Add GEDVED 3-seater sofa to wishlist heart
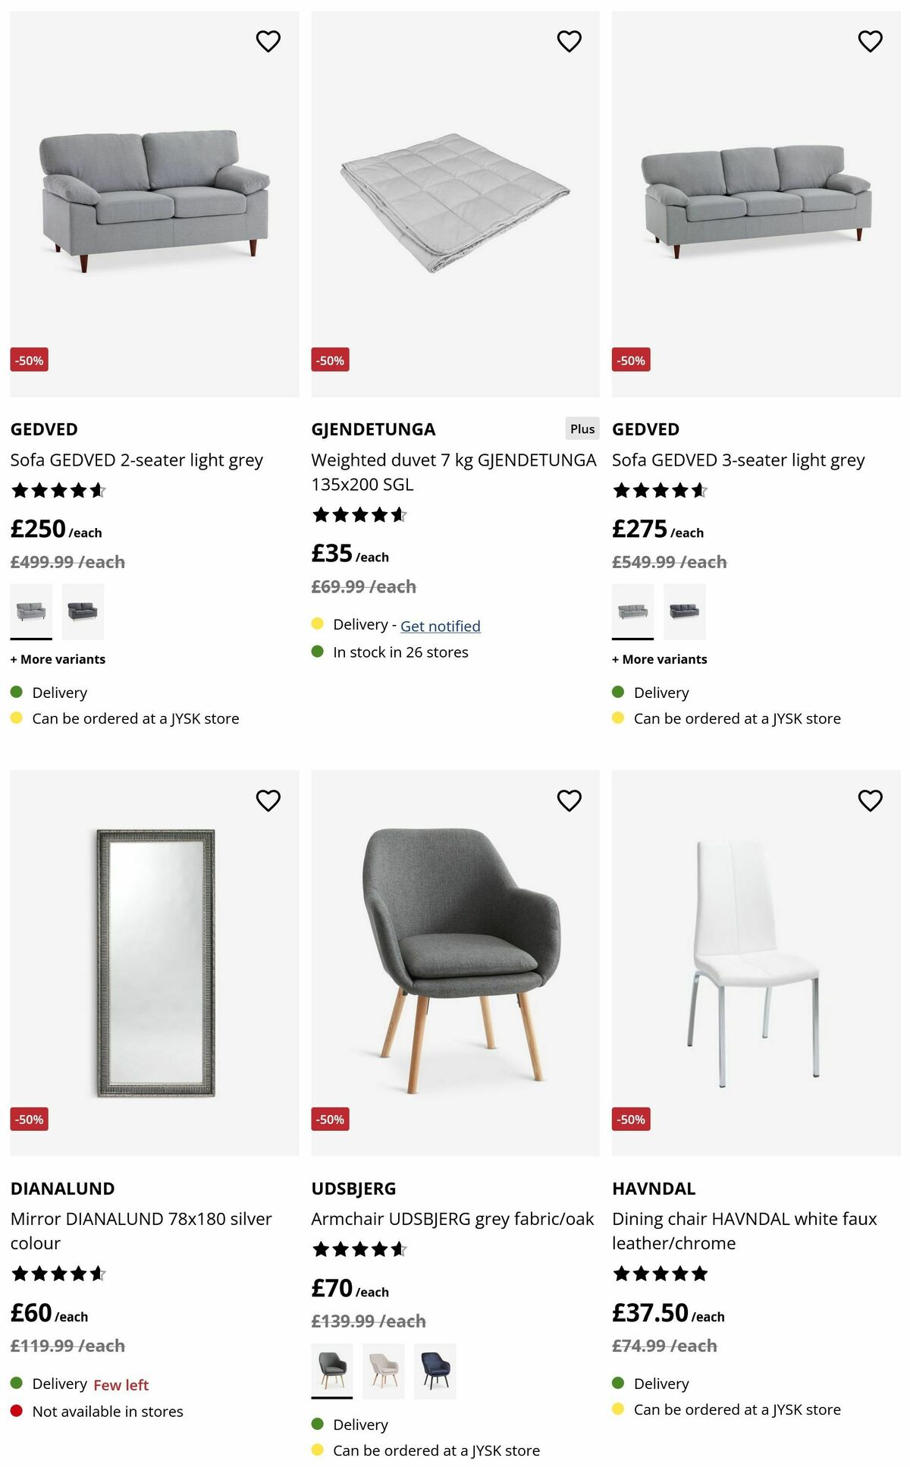 coord(870,41)
